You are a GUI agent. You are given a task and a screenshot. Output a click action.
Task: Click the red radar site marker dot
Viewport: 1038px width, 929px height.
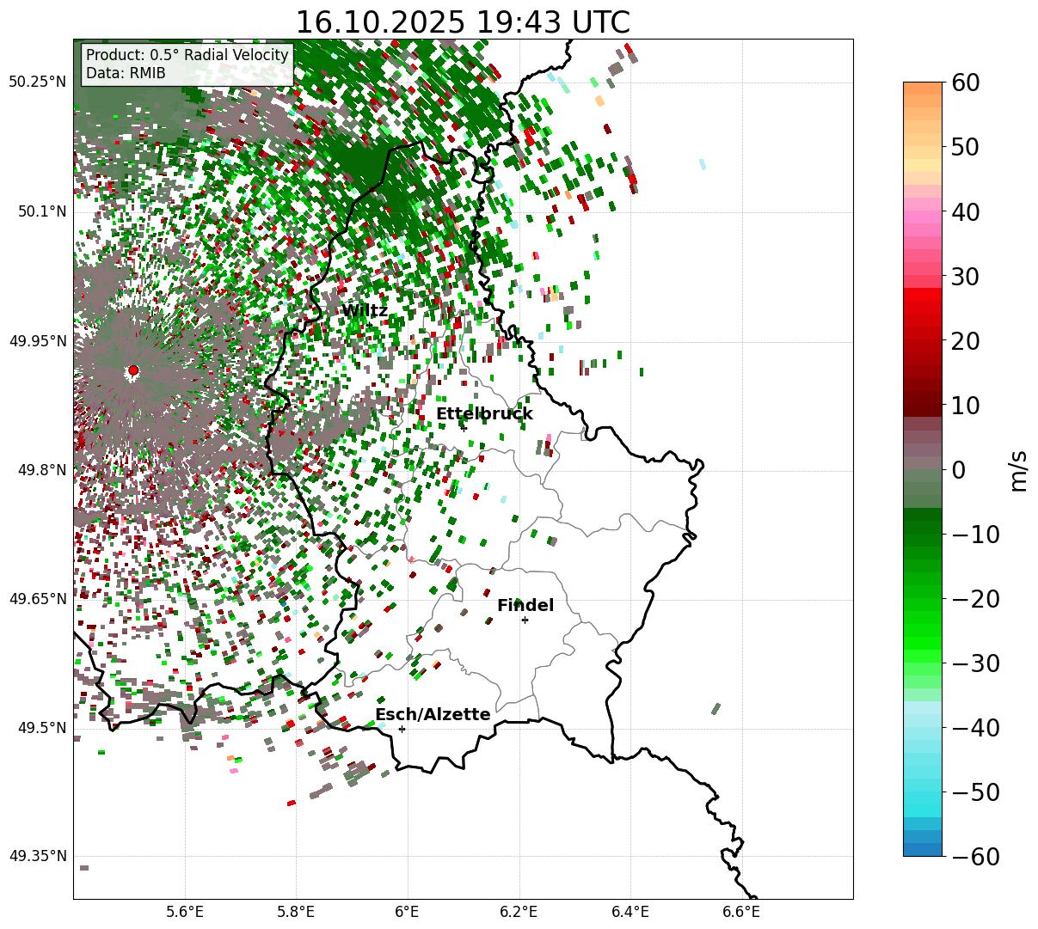pos(133,370)
